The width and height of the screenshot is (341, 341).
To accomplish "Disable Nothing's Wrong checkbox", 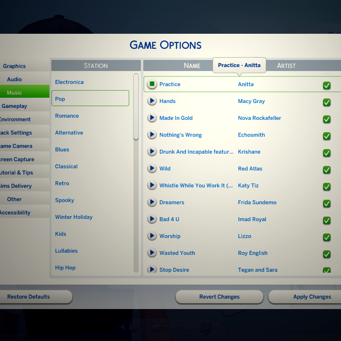I will [327, 136].
